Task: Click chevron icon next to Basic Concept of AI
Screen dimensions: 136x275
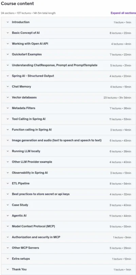Action: coord(8,33)
